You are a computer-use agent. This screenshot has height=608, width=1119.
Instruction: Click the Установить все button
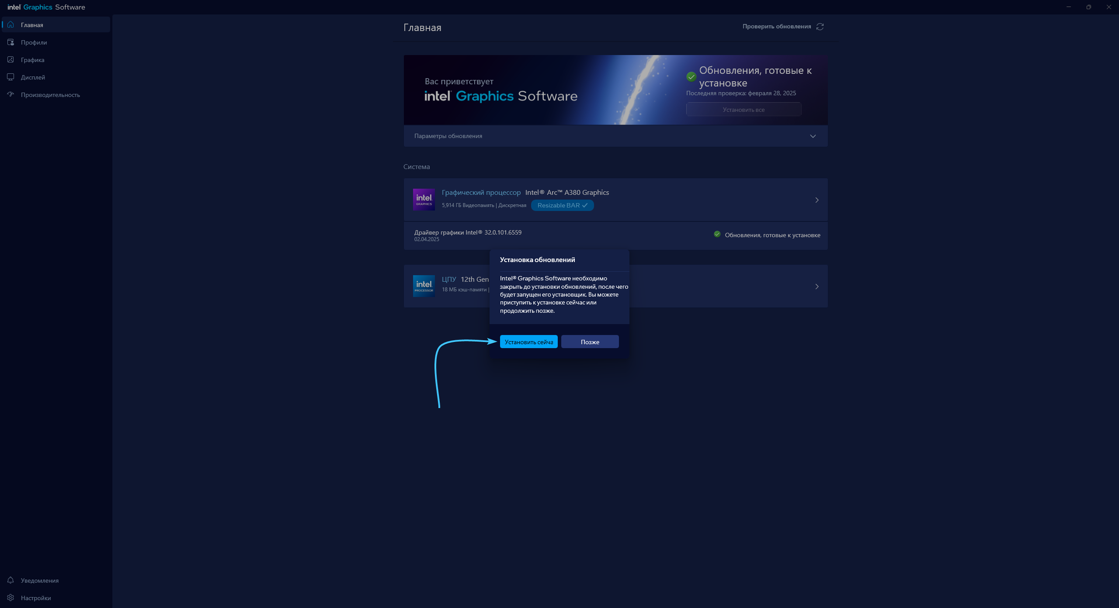pos(744,110)
